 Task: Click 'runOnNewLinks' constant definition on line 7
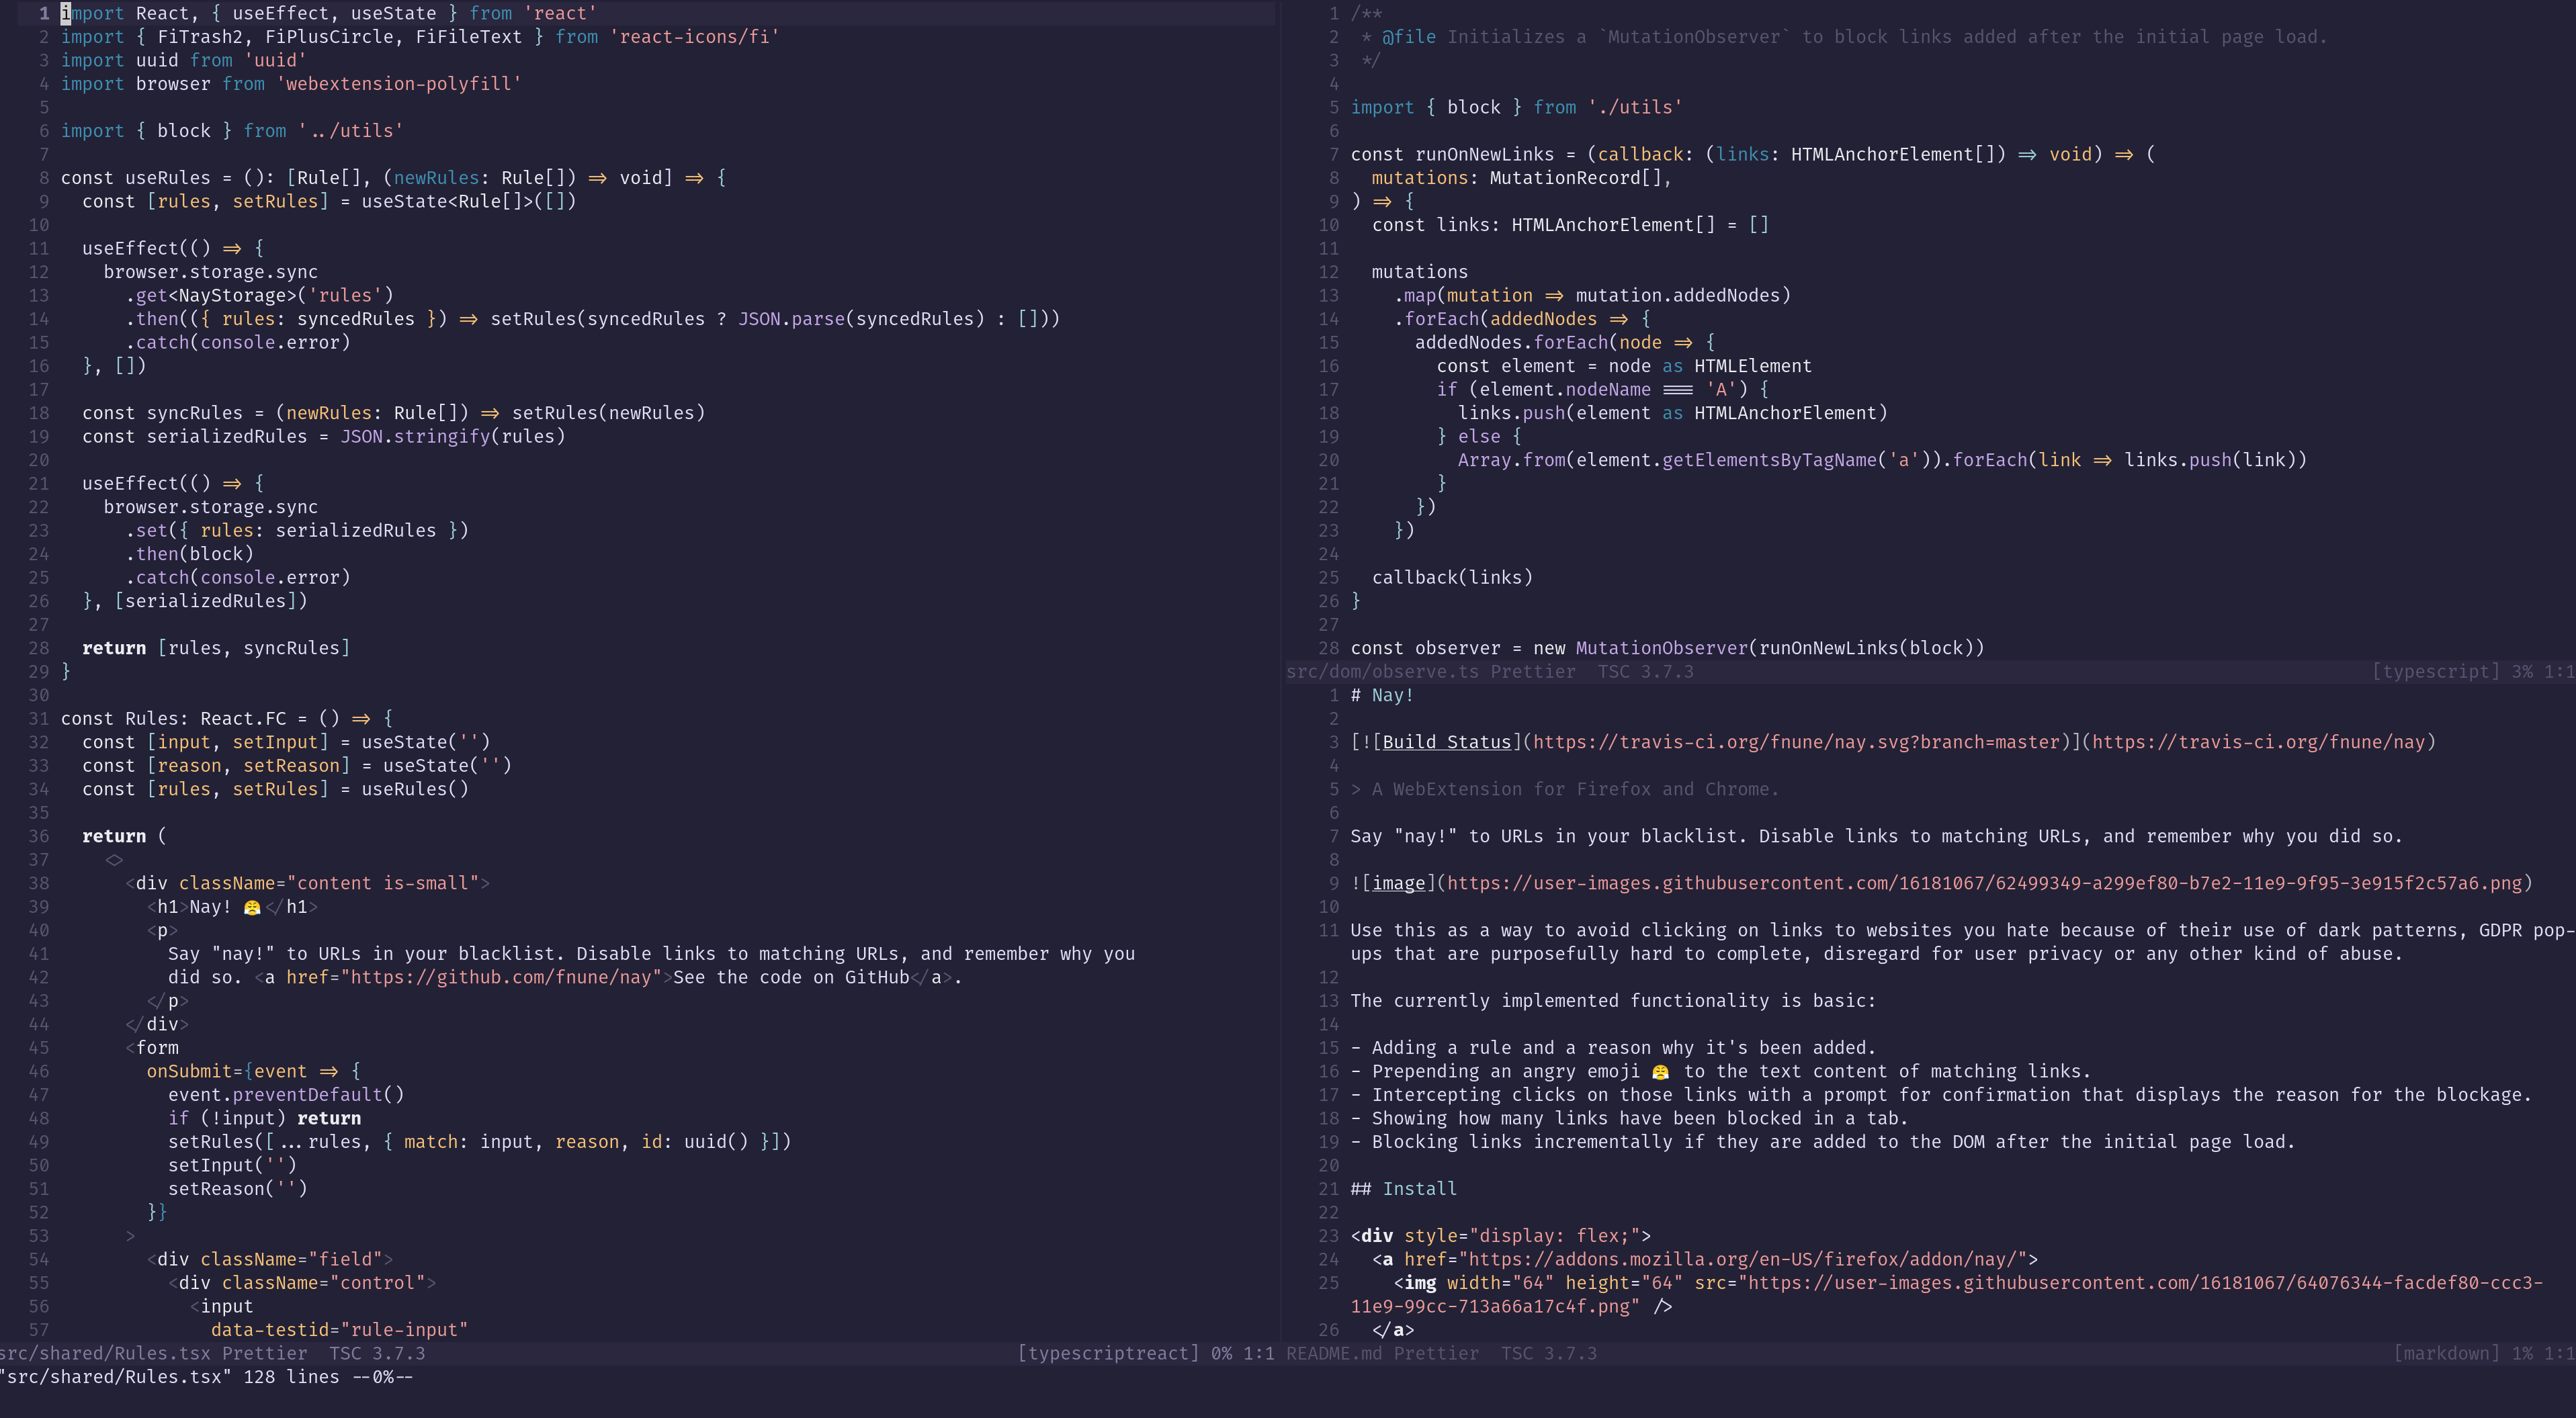[x=1484, y=155]
